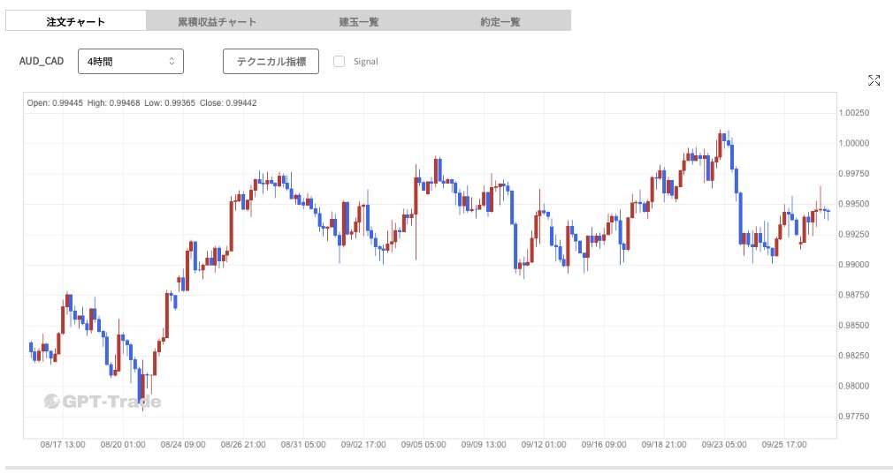Click the 0.99500 price axis label
The image size is (893, 474).
pos(854,204)
